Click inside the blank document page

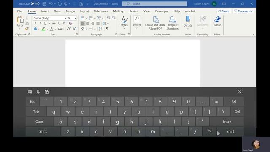click(133, 63)
